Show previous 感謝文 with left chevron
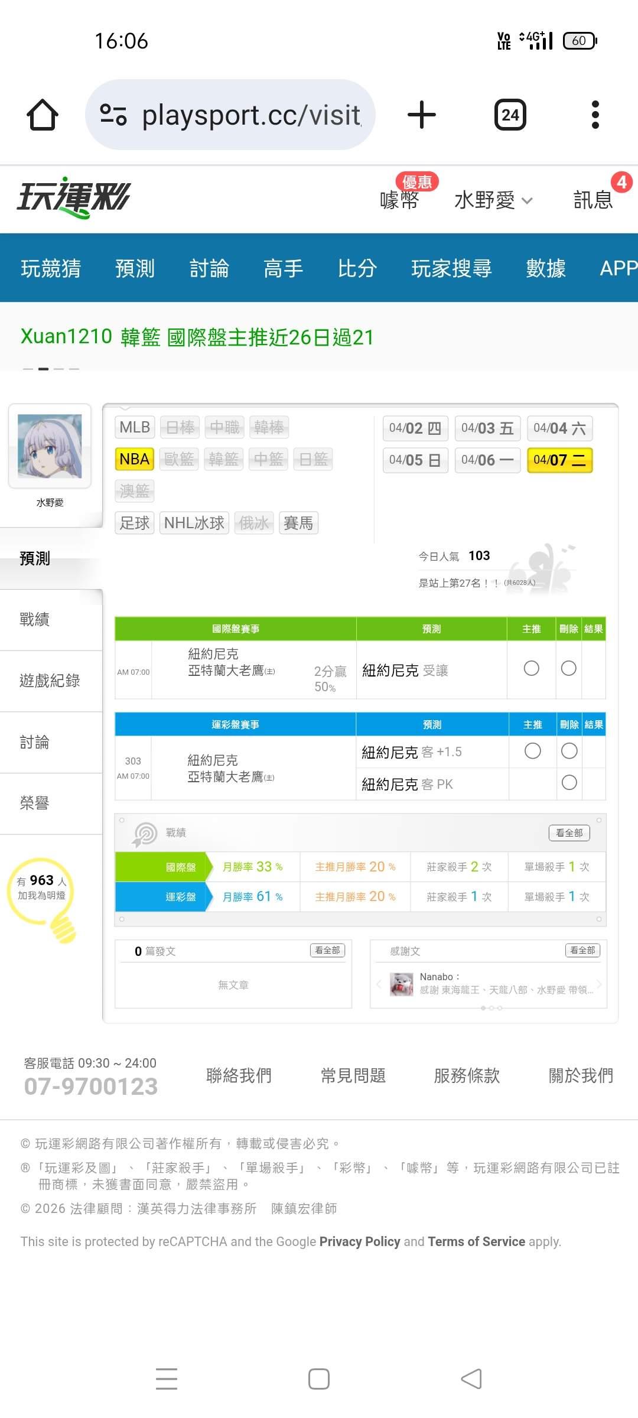638x1418 pixels. point(379,984)
